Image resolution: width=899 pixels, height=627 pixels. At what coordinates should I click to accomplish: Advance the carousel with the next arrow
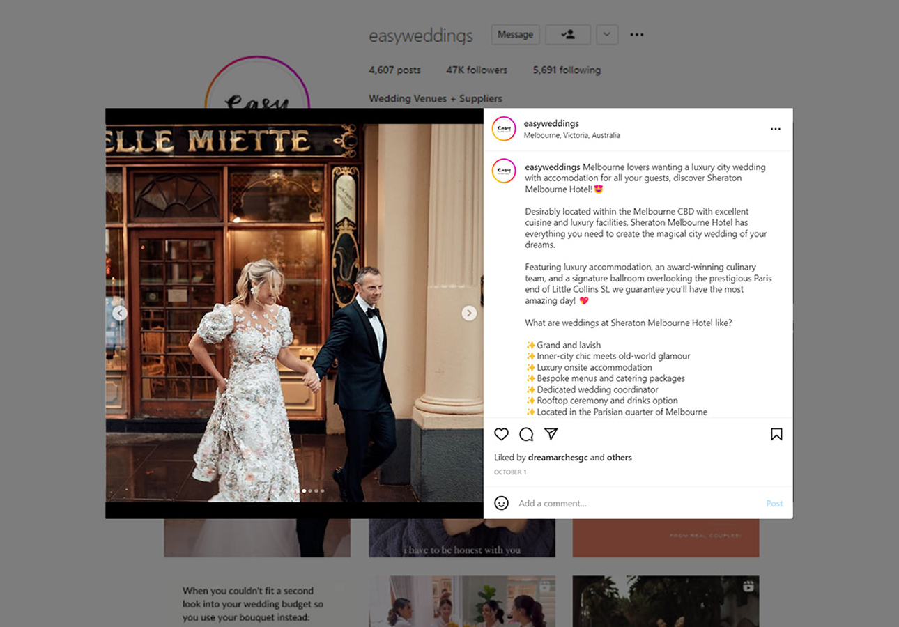(x=469, y=313)
